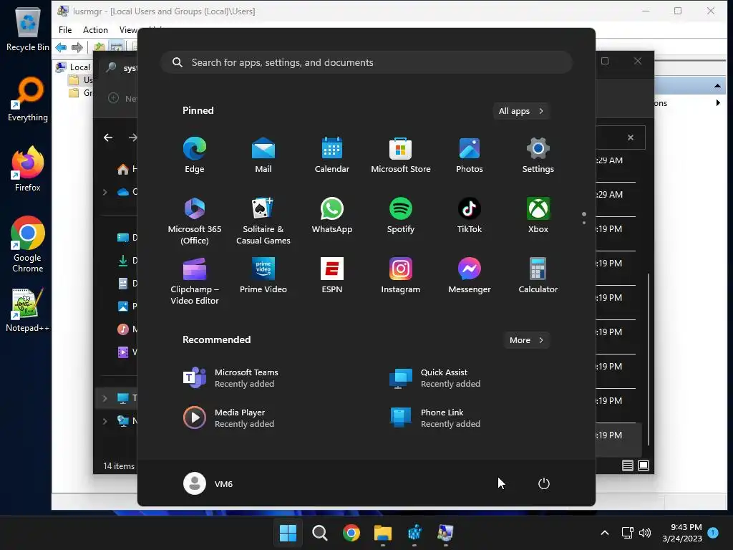Open the Photos app
733x550 pixels.
point(470,155)
